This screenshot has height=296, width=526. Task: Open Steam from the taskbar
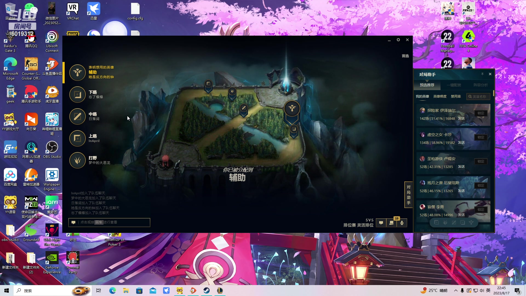207,291
